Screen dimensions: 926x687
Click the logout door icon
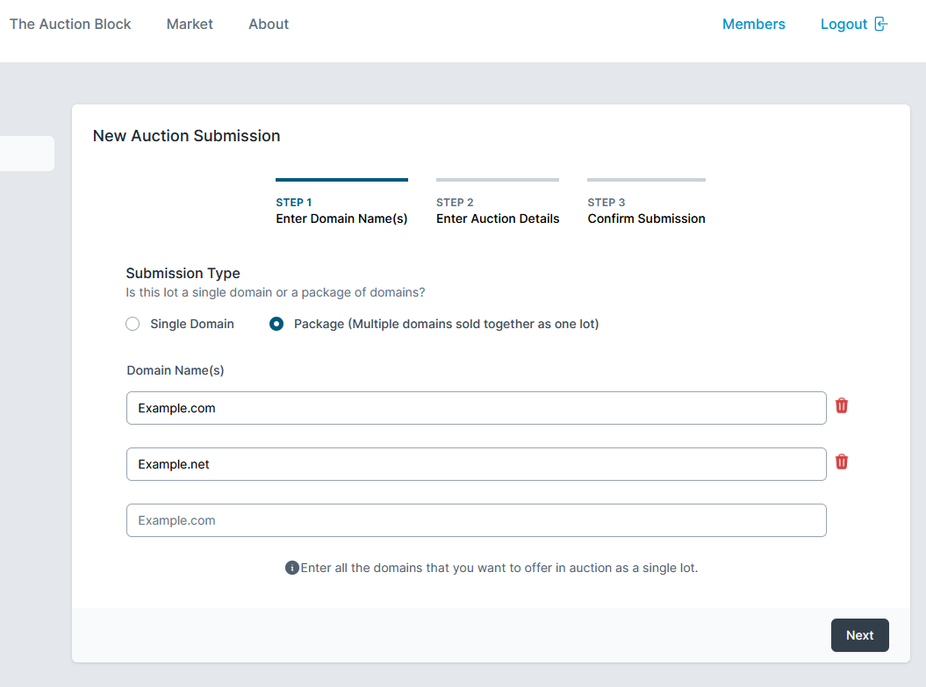[x=880, y=25]
